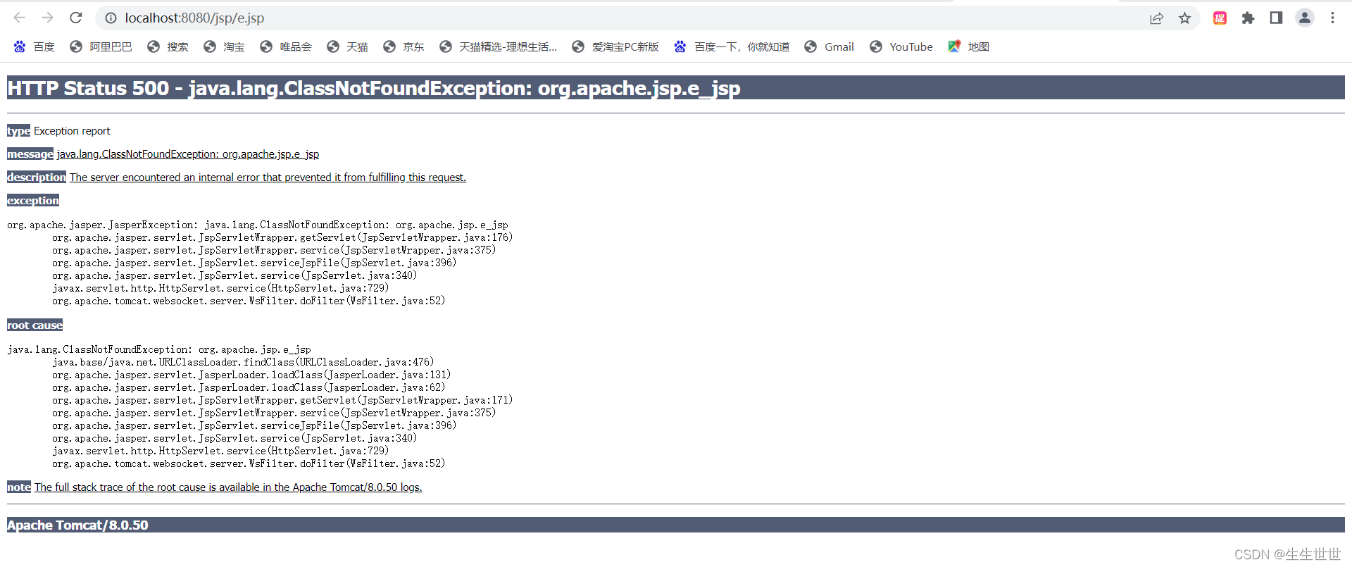Click the JasperLoader.java:131 stack line
Image resolution: width=1352 pixels, height=567 pixels.
click(x=251, y=375)
